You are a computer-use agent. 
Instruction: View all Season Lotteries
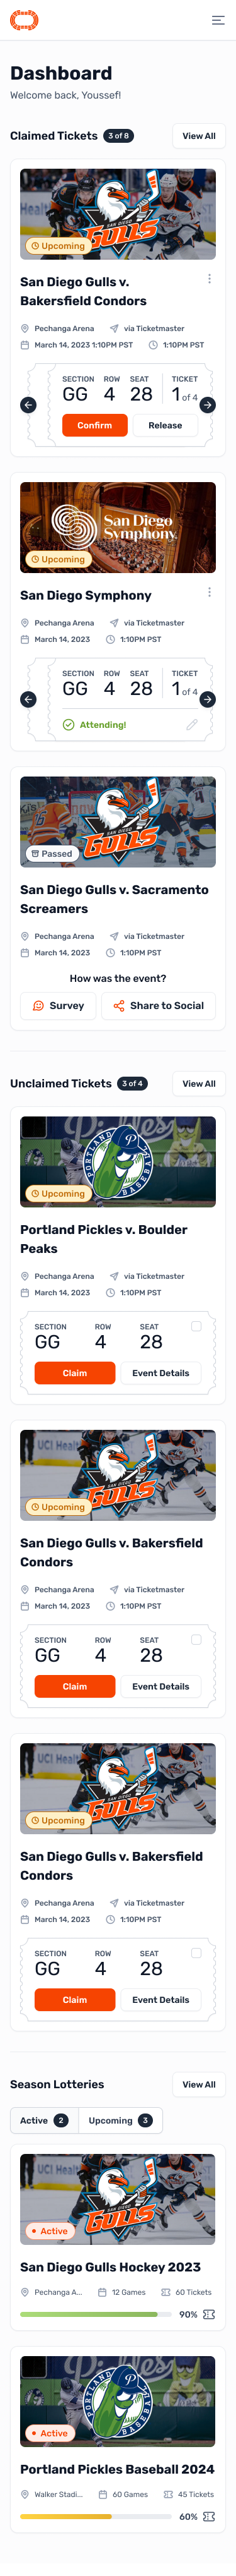199,2084
